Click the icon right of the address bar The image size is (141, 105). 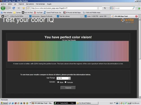coord(105,8)
